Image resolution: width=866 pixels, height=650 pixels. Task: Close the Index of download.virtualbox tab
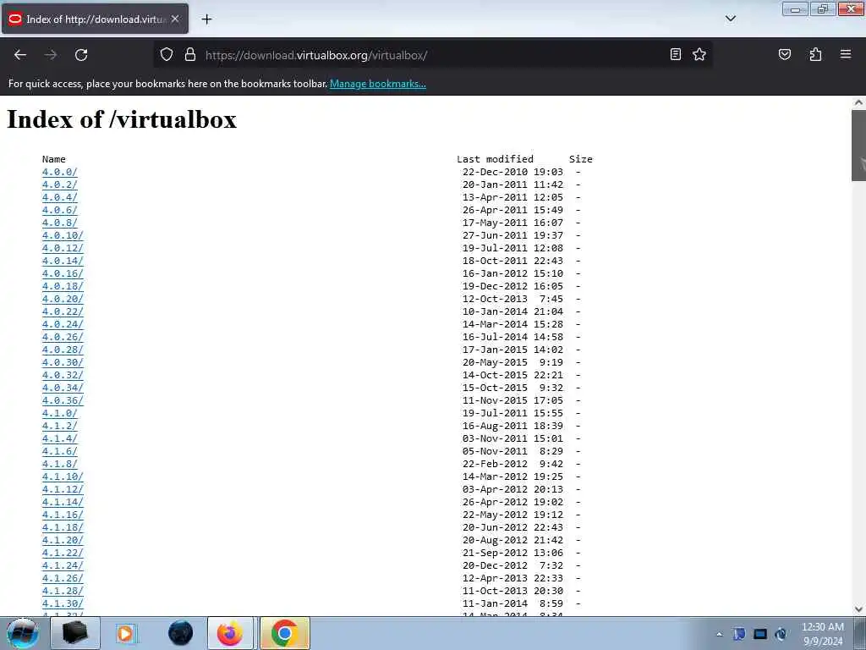pyautogui.click(x=175, y=19)
